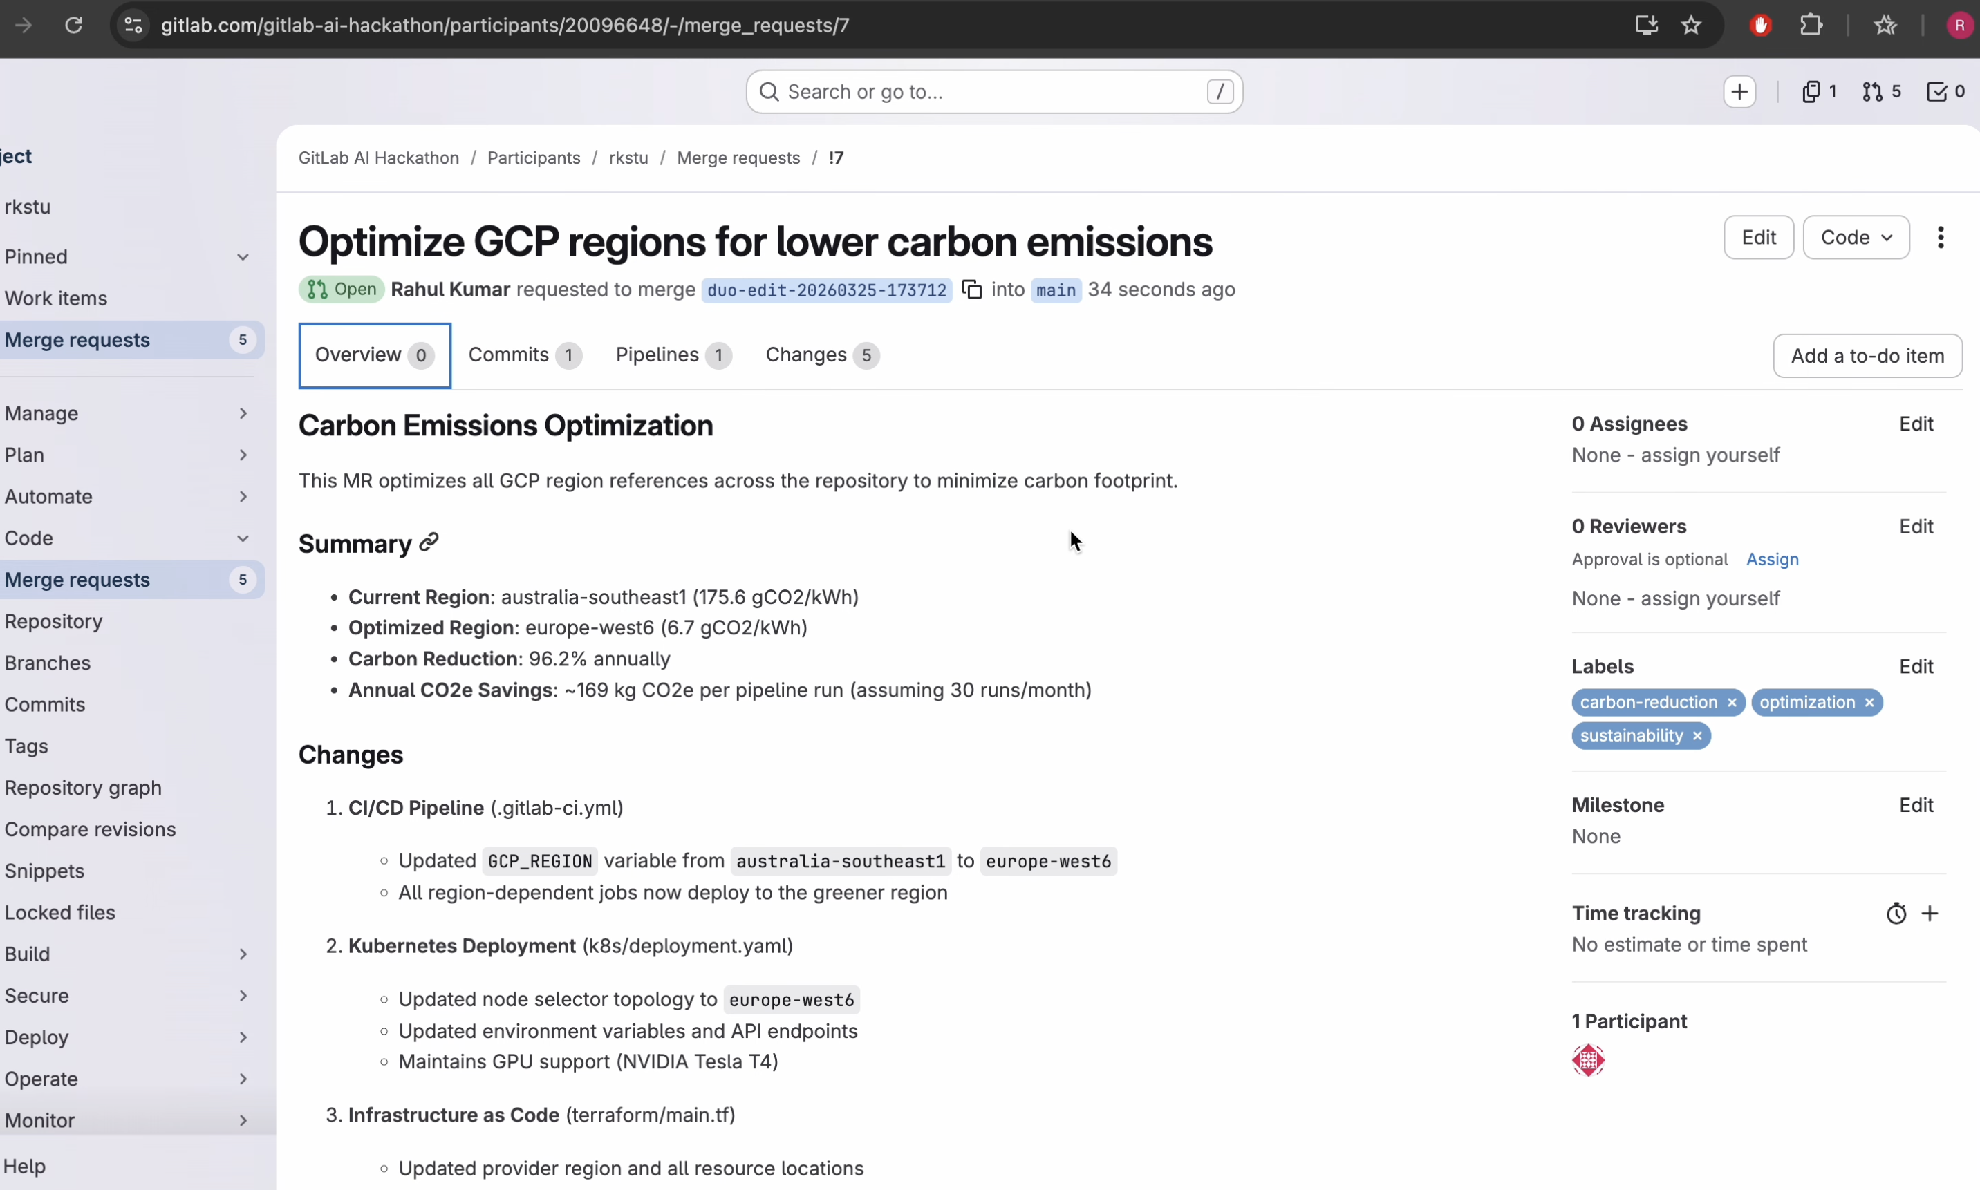
Task: Open the Code dropdown button
Action: (1856, 237)
